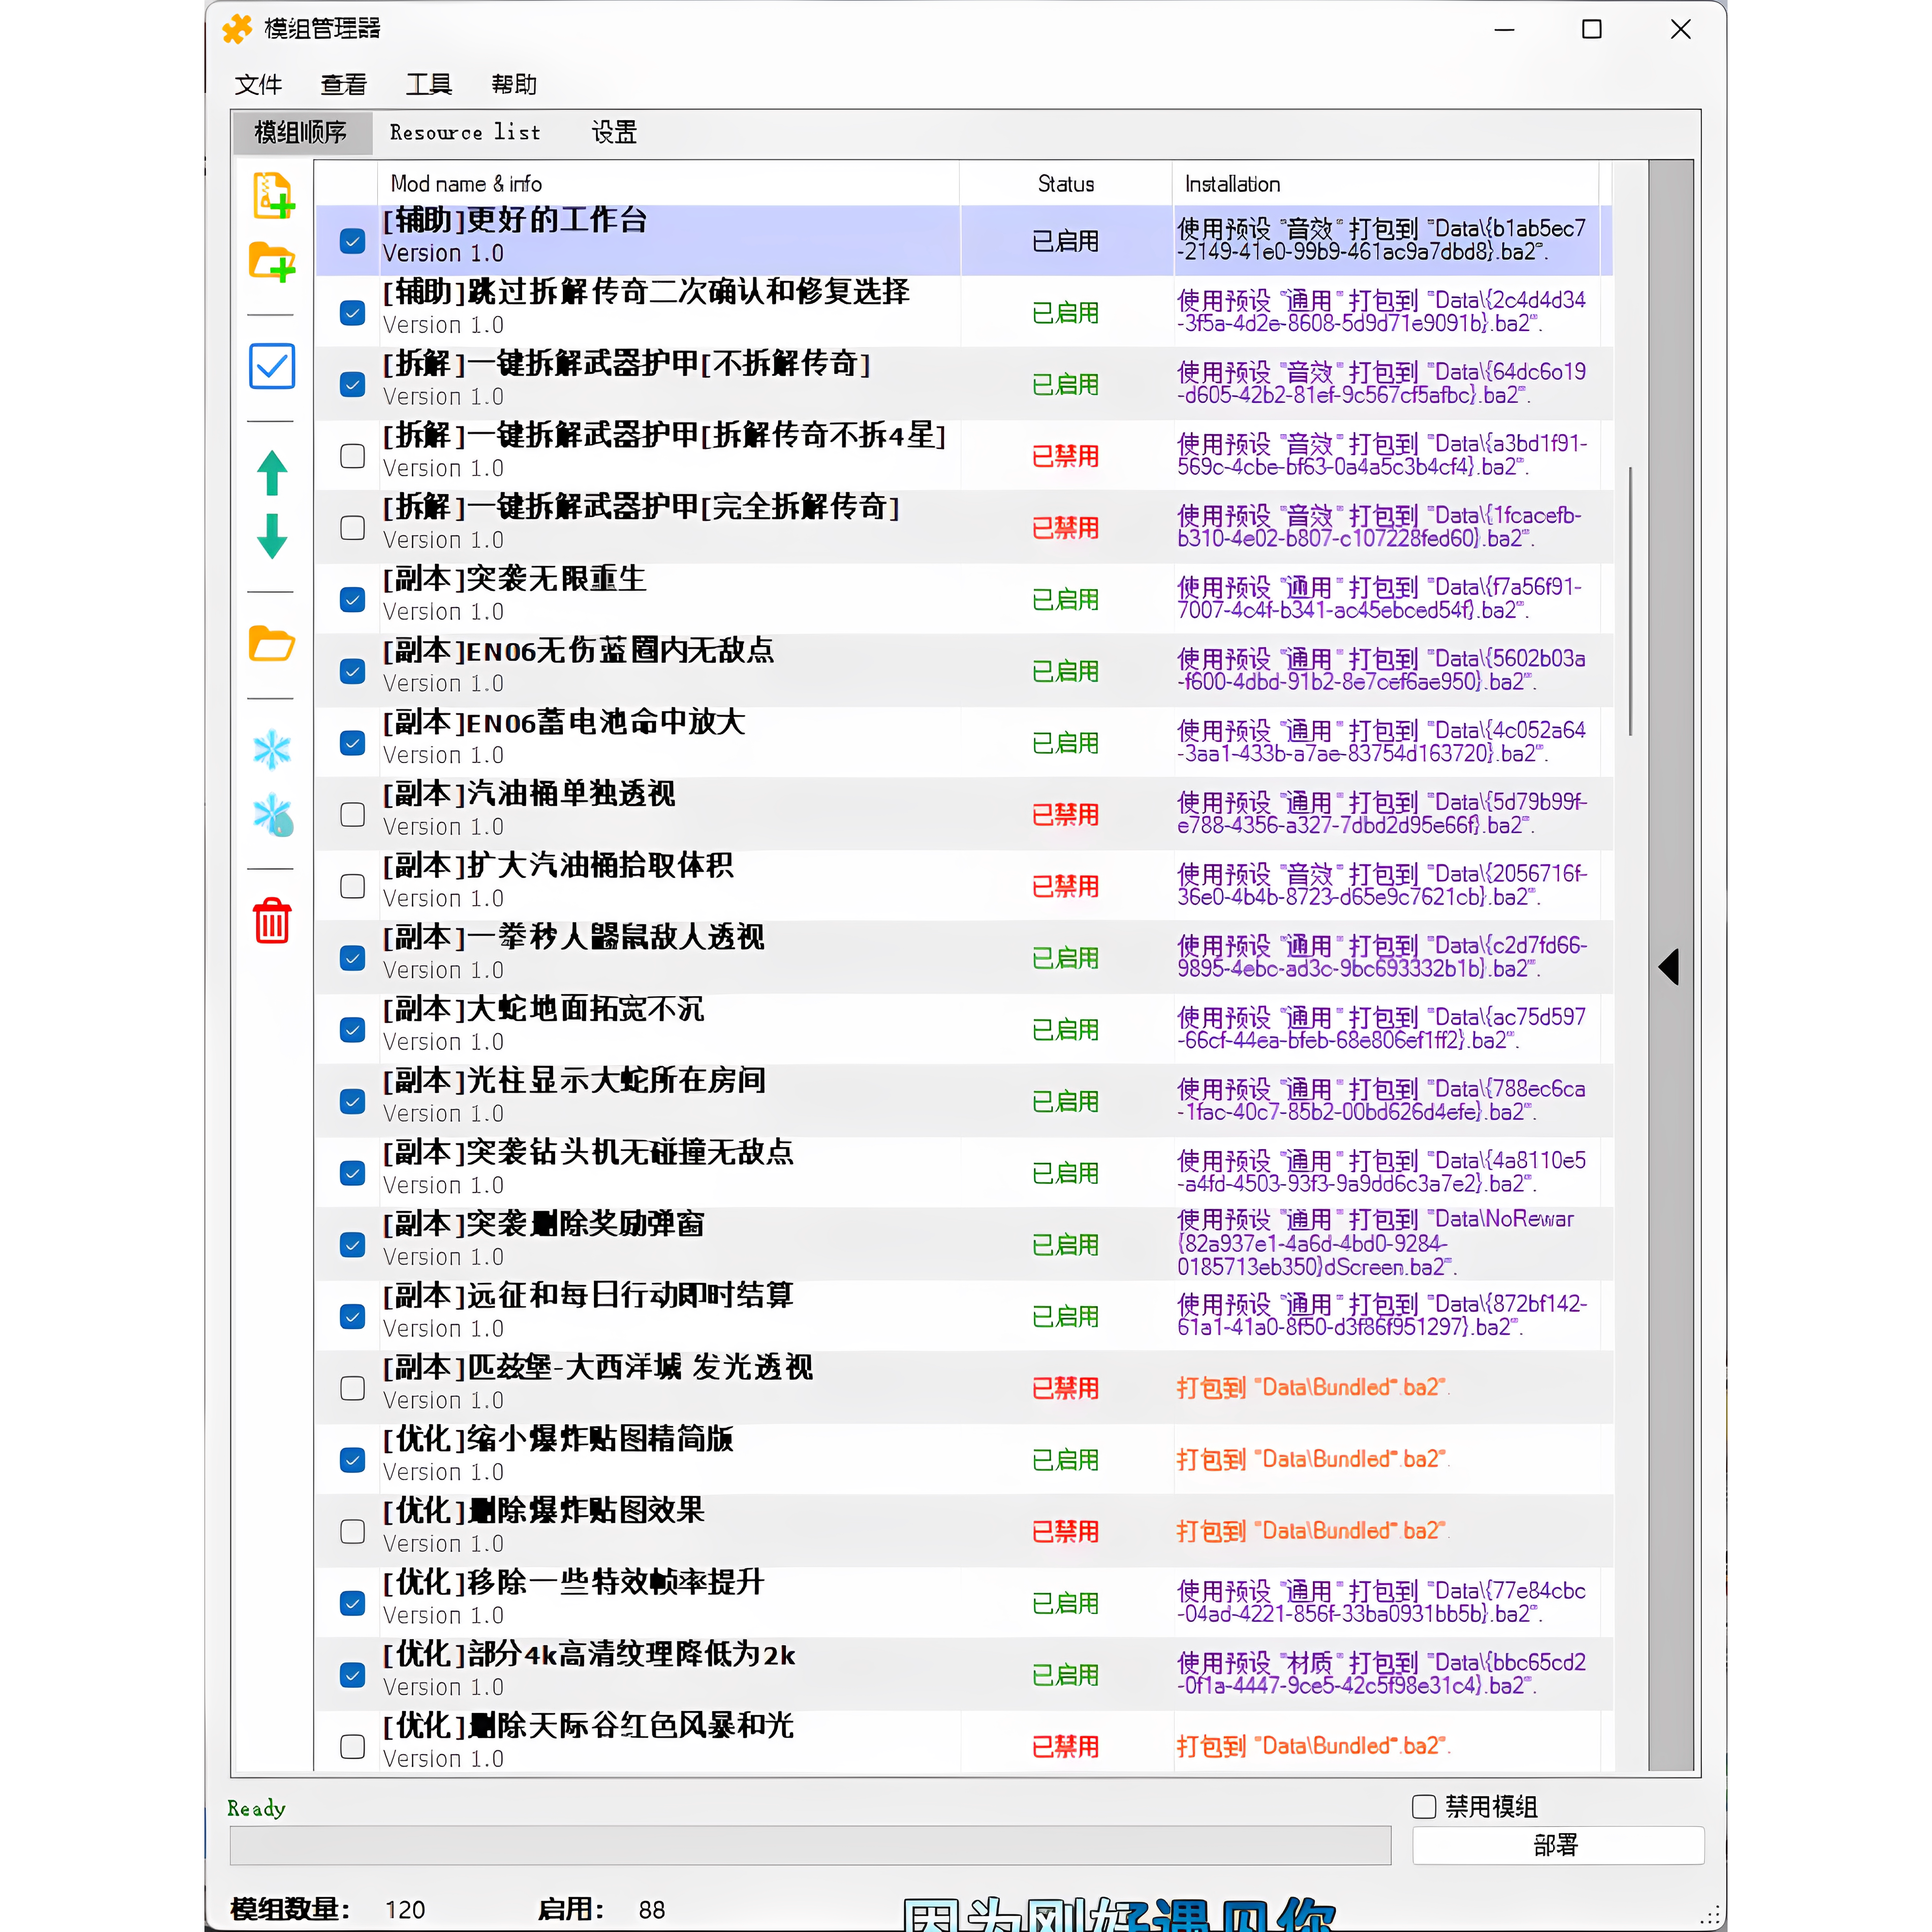Tick the 禁用模组 checkbox
1932x1932 pixels.
1424,1806
